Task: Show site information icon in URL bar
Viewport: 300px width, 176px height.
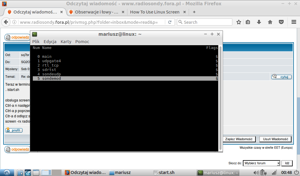Action: coord(14,22)
